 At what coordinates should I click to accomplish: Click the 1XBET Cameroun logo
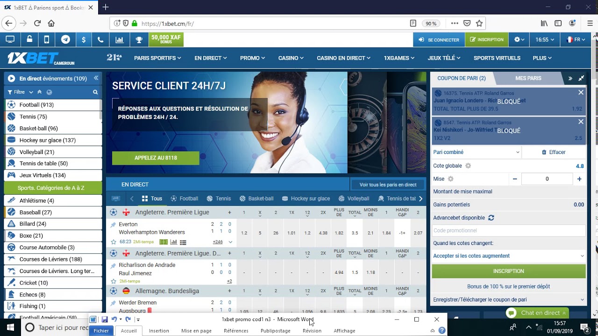point(41,58)
